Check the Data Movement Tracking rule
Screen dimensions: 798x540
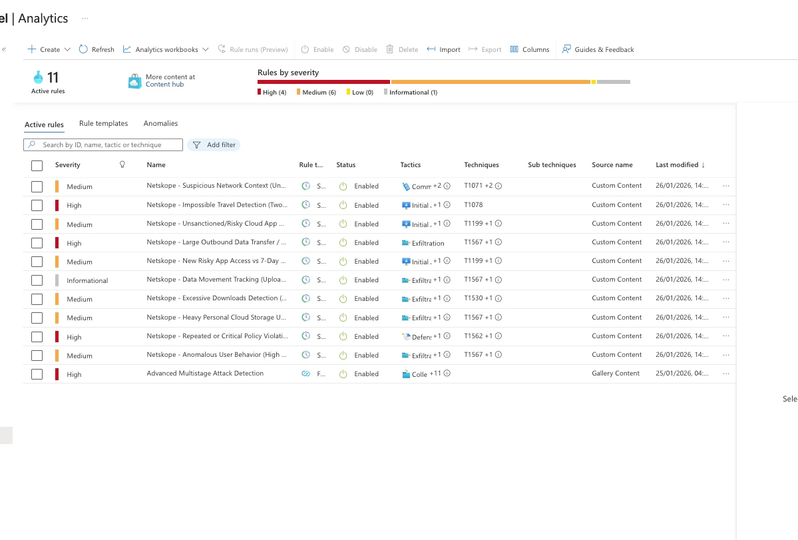(x=37, y=280)
